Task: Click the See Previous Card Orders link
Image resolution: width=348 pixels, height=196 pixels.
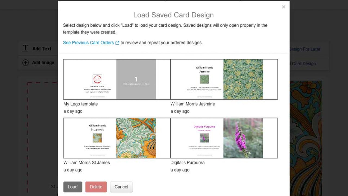Action: 88,43
